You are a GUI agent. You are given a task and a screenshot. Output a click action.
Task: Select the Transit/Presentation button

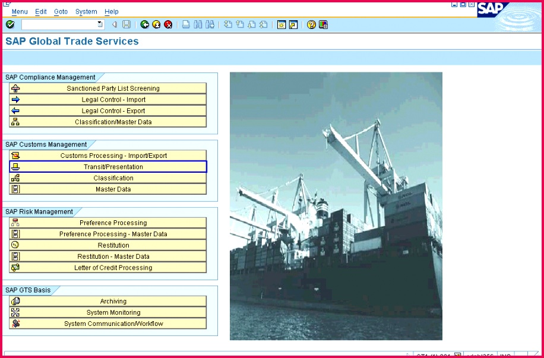(108, 167)
